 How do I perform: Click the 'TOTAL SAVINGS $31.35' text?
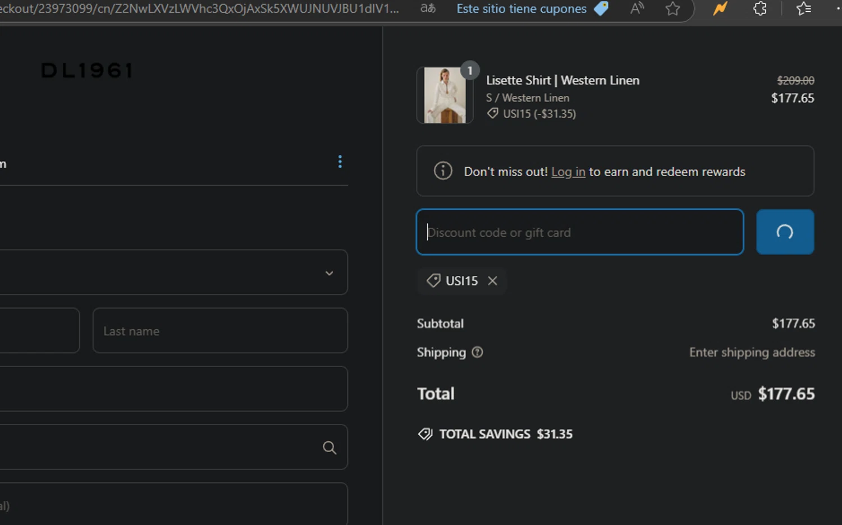pos(506,434)
